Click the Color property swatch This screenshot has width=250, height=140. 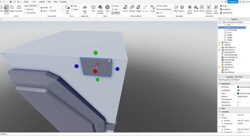point(238,93)
